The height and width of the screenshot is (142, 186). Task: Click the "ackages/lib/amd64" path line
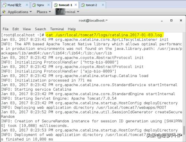(x=57, y=53)
